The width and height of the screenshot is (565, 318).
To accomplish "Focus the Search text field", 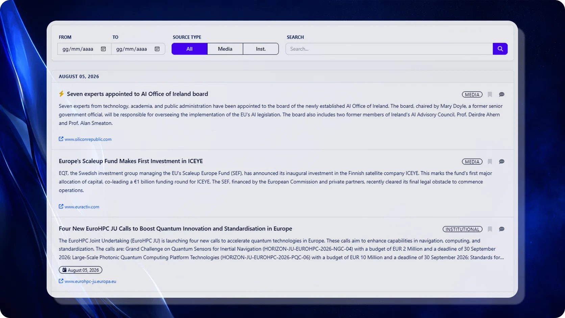I will (x=389, y=49).
